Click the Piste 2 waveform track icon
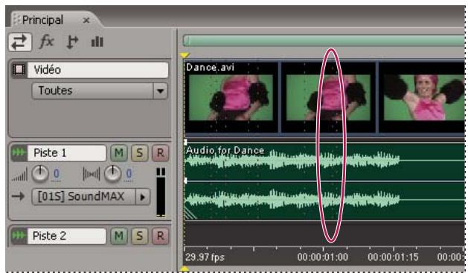This screenshot has width=468, height=273. pyautogui.click(x=19, y=236)
